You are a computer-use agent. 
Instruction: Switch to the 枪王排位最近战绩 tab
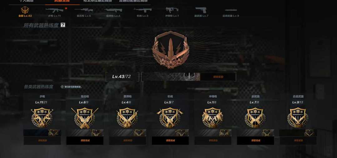[98, 1]
